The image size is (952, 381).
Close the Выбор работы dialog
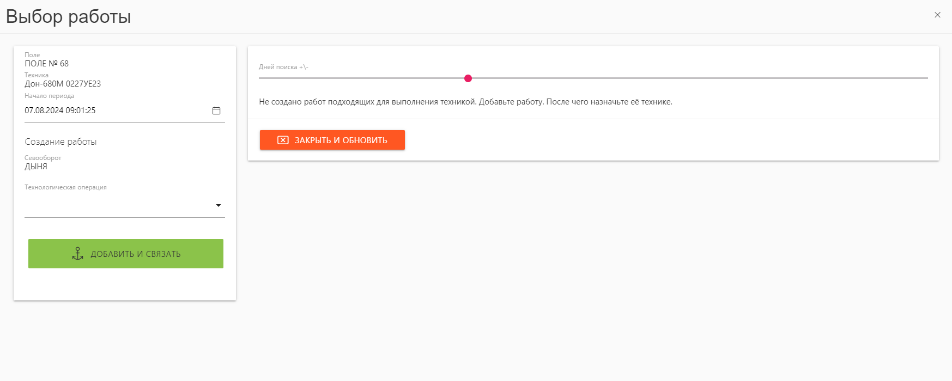(937, 15)
